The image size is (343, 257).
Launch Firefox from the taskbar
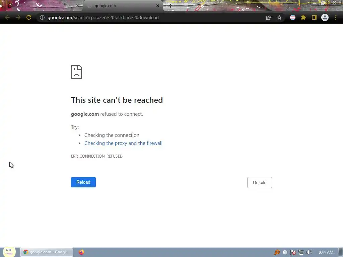81,252
